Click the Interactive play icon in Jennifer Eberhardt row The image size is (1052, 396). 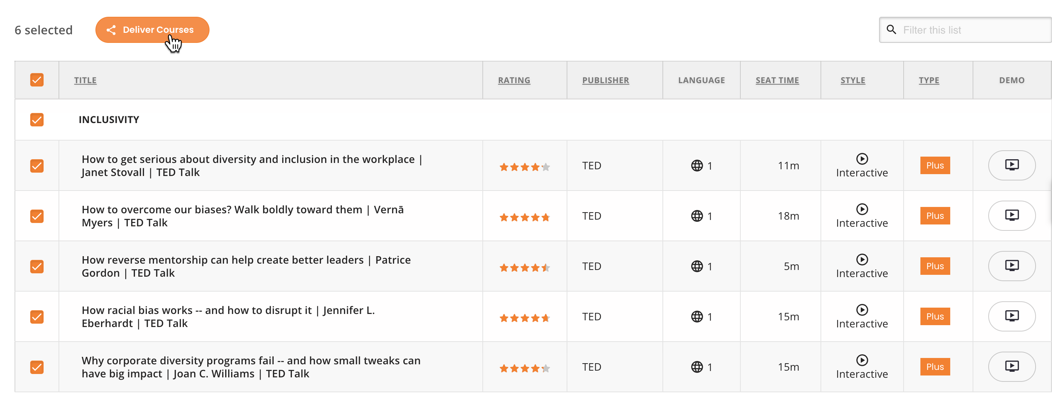[x=862, y=309]
